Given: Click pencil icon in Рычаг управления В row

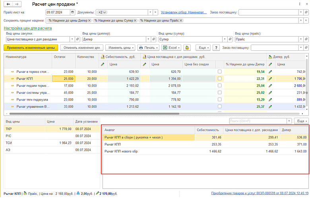Looking at the screenshot, I should pyautogui.click(x=270, y=107).
